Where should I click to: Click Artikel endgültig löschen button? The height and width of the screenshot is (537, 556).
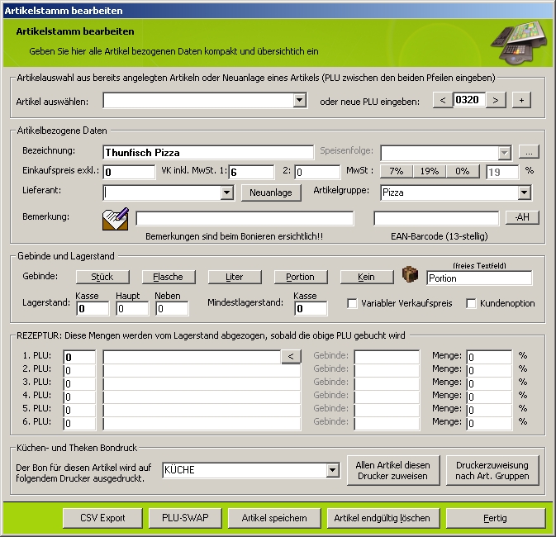383,518
